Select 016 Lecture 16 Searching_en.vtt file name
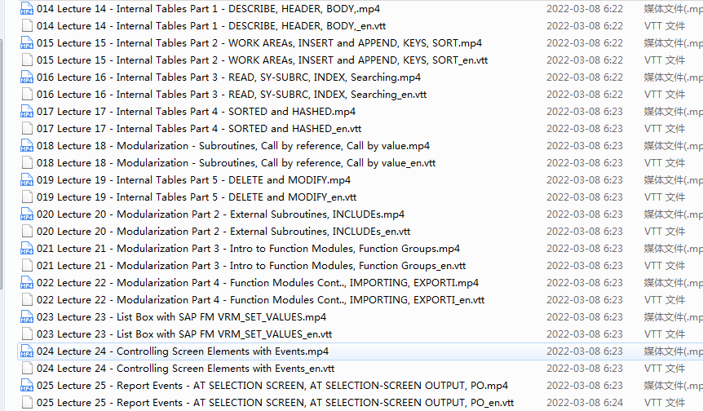 pyautogui.click(x=232, y=94)
